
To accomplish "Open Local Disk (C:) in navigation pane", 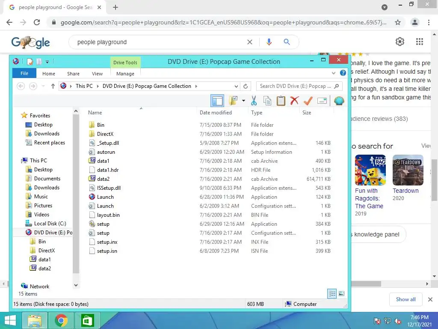I will click(50, 224).
